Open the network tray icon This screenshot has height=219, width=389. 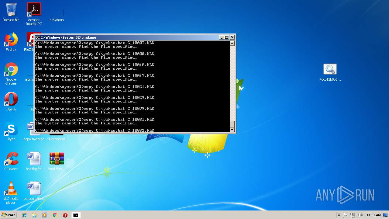pos(353,215)
